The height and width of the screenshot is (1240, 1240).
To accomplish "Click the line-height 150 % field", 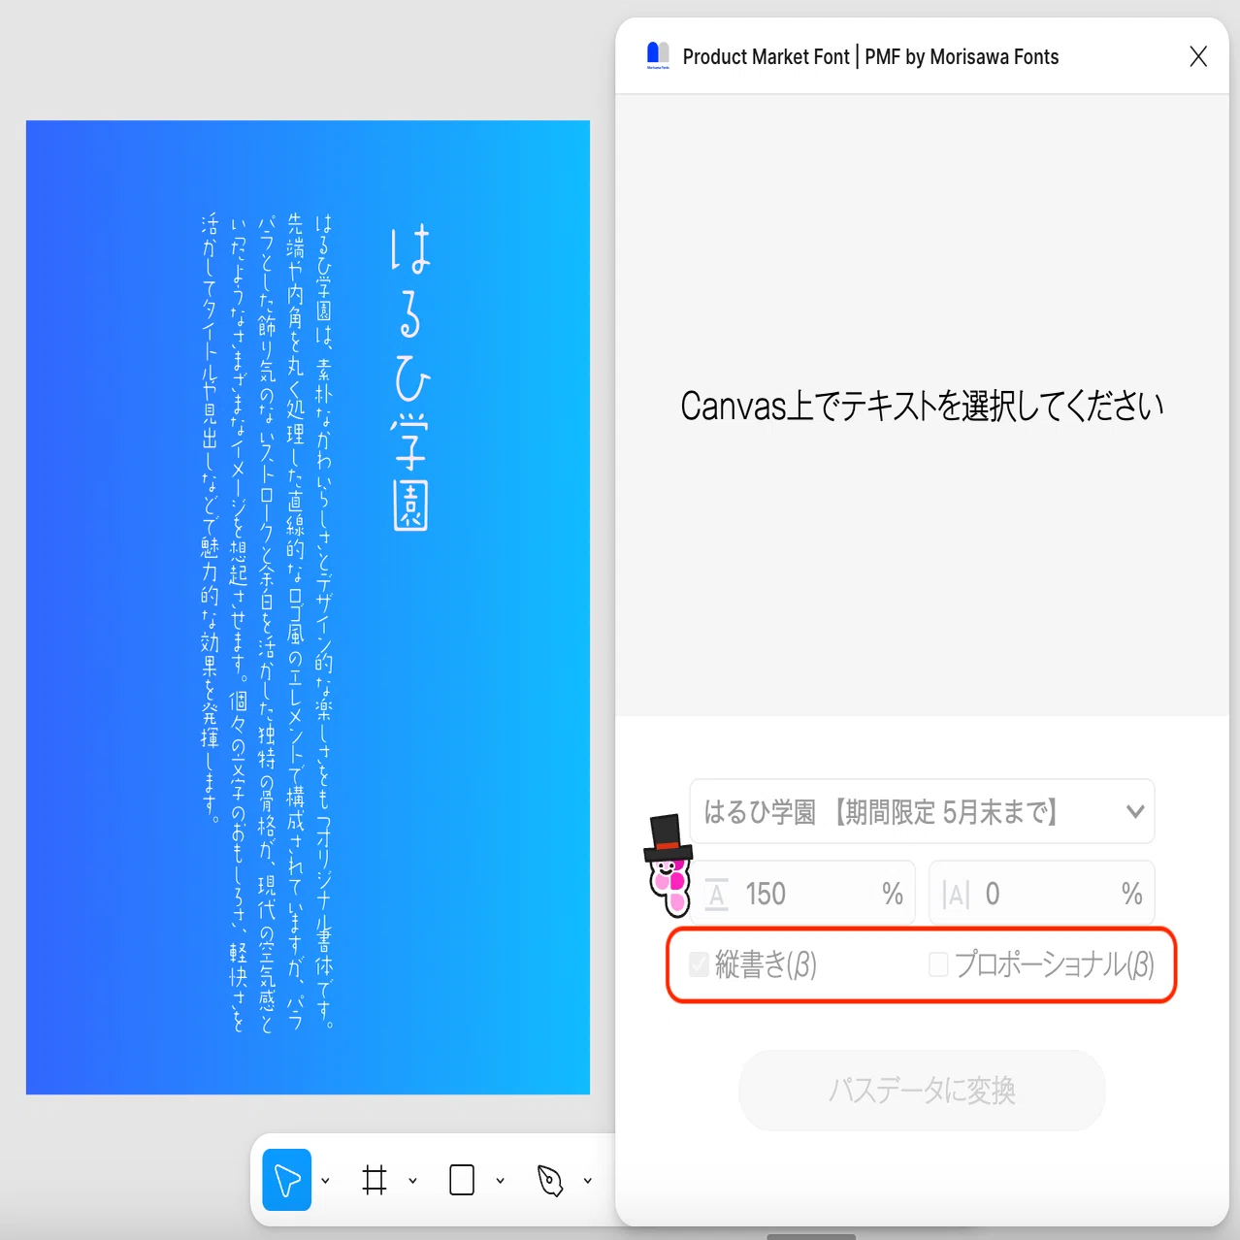I will (x=804, y=893).
